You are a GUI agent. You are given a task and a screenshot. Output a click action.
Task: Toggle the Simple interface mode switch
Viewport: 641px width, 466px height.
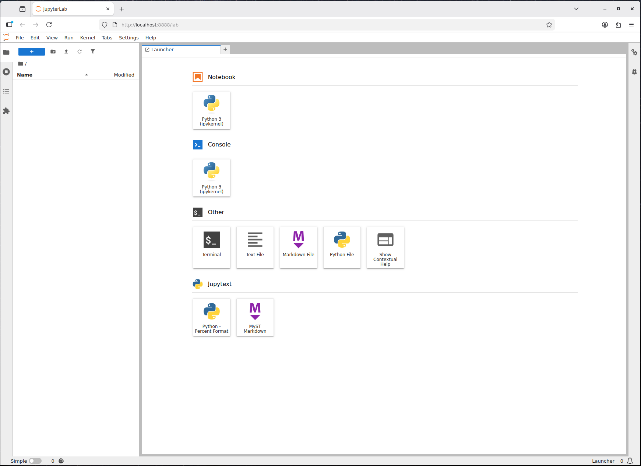tap(35, 461)
